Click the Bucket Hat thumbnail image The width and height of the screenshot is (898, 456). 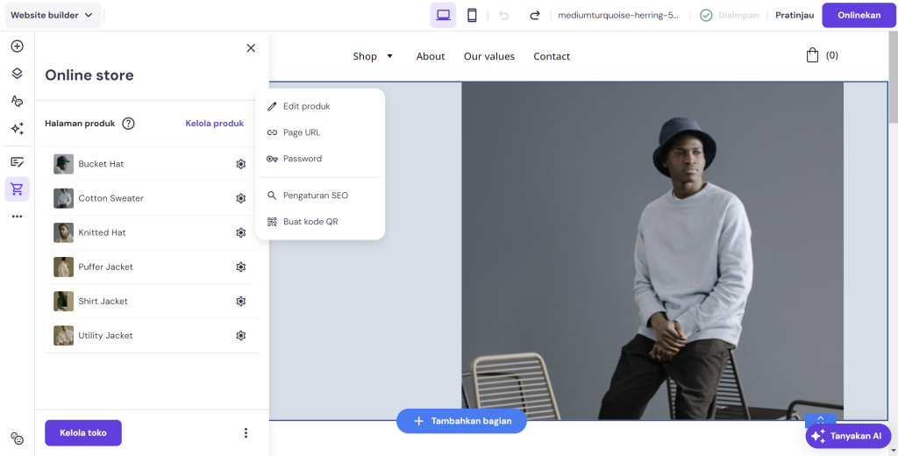[63, 164]
